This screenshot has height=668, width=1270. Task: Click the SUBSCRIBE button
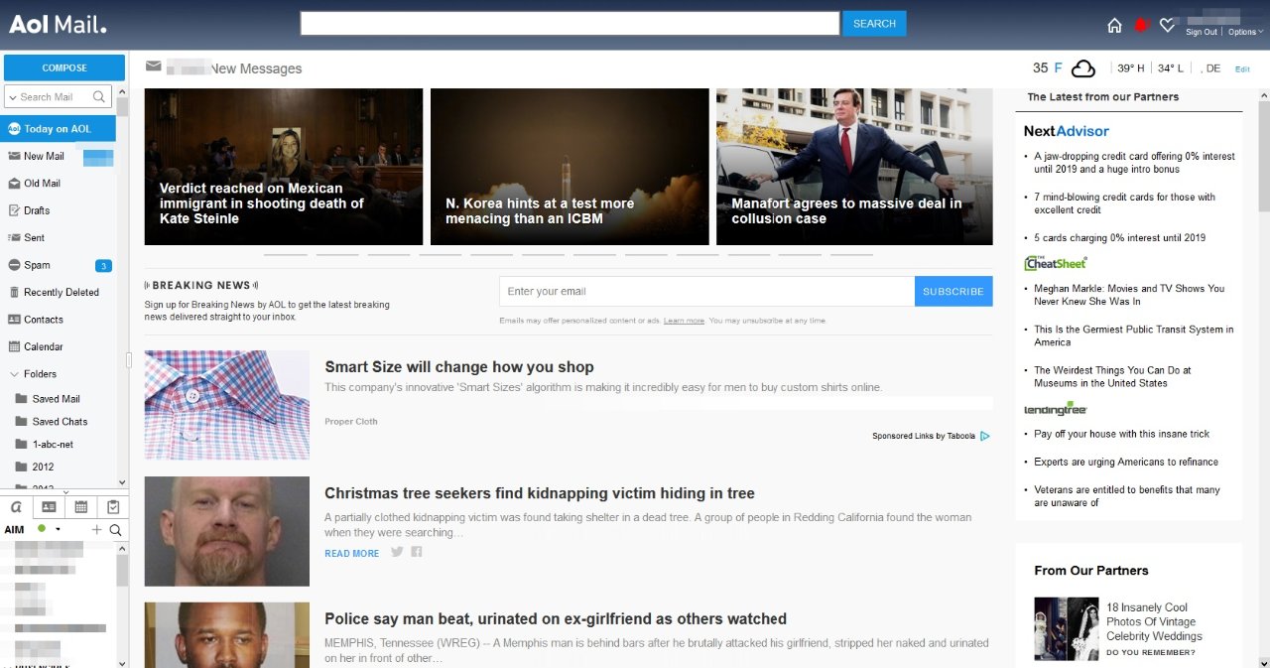[953, 291]
